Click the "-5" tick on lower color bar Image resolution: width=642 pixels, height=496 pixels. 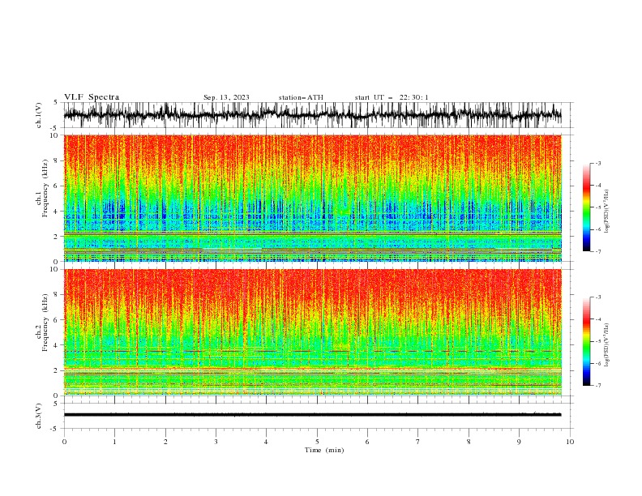click(598, 341)
